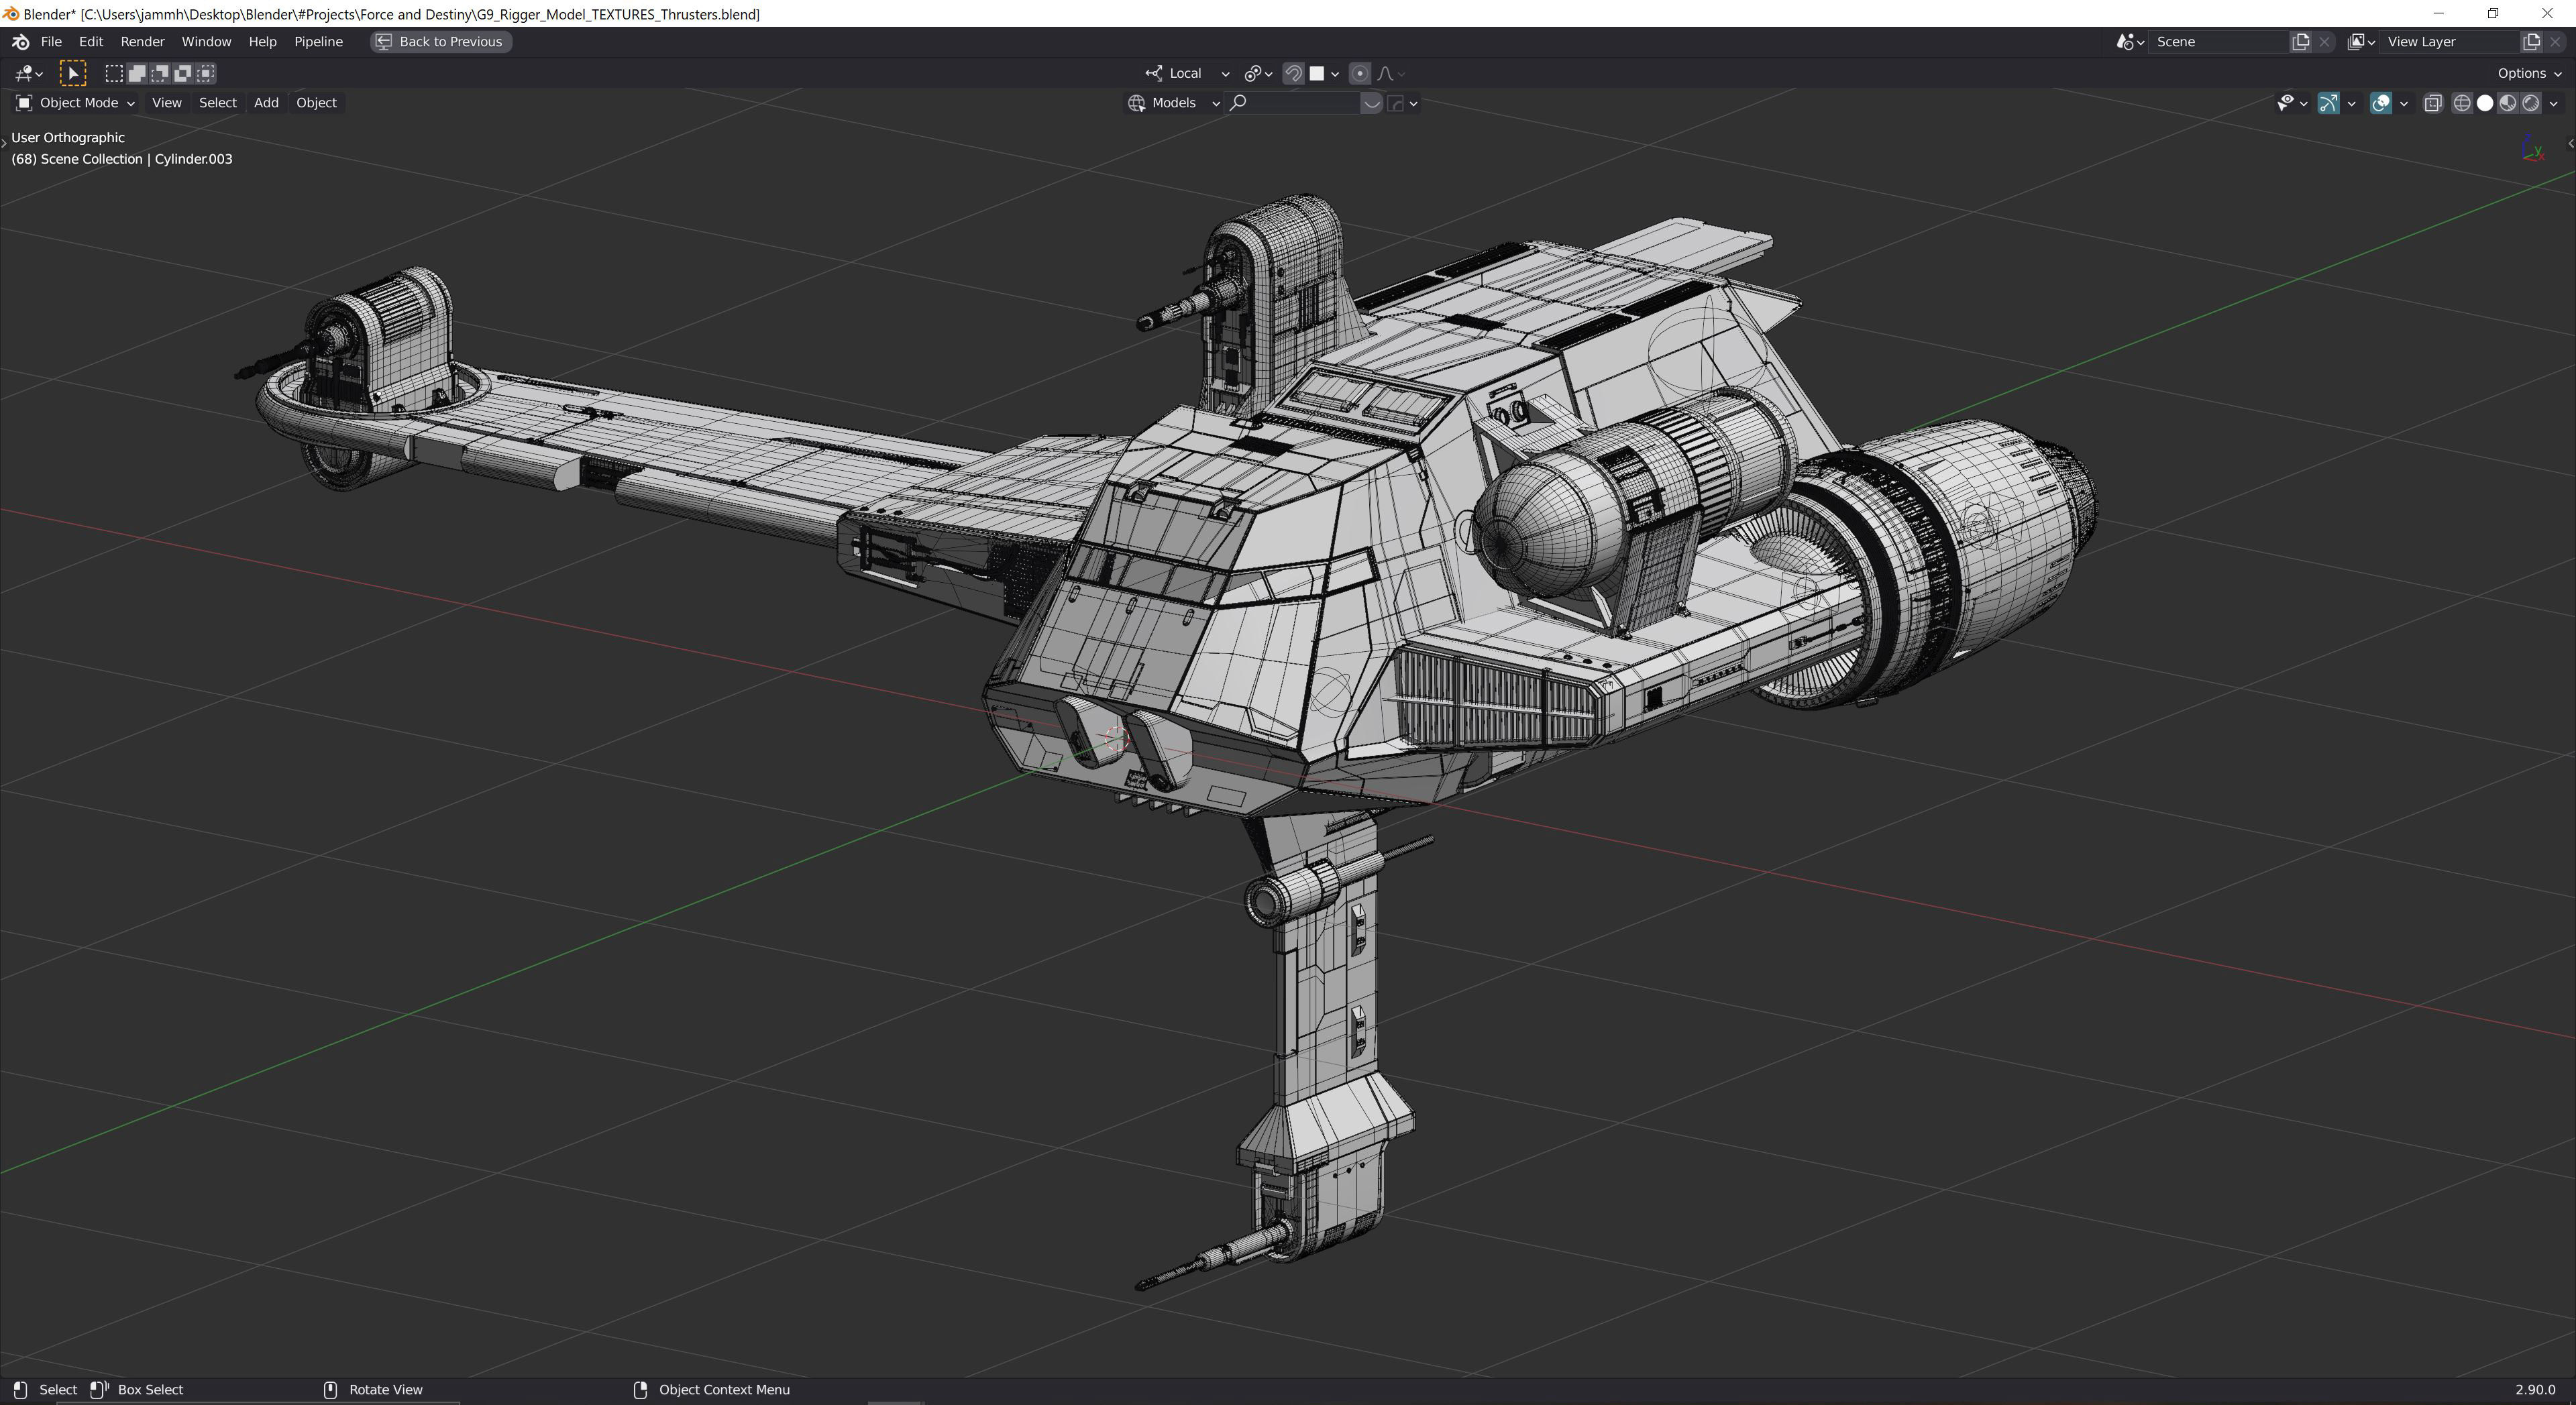Open the viewport Add menu
2576x1405 pixels.
[266, 103]
